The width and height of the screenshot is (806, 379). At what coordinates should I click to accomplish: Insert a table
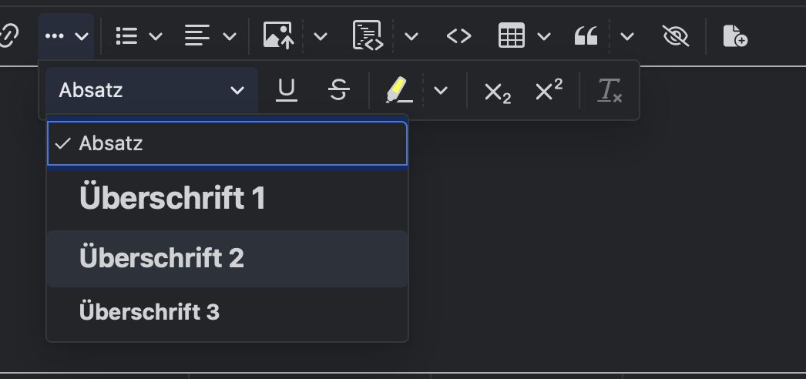(512, 36)
